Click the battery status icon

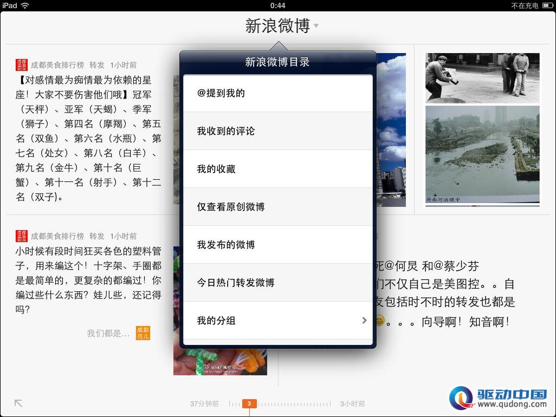click(547, 5)
